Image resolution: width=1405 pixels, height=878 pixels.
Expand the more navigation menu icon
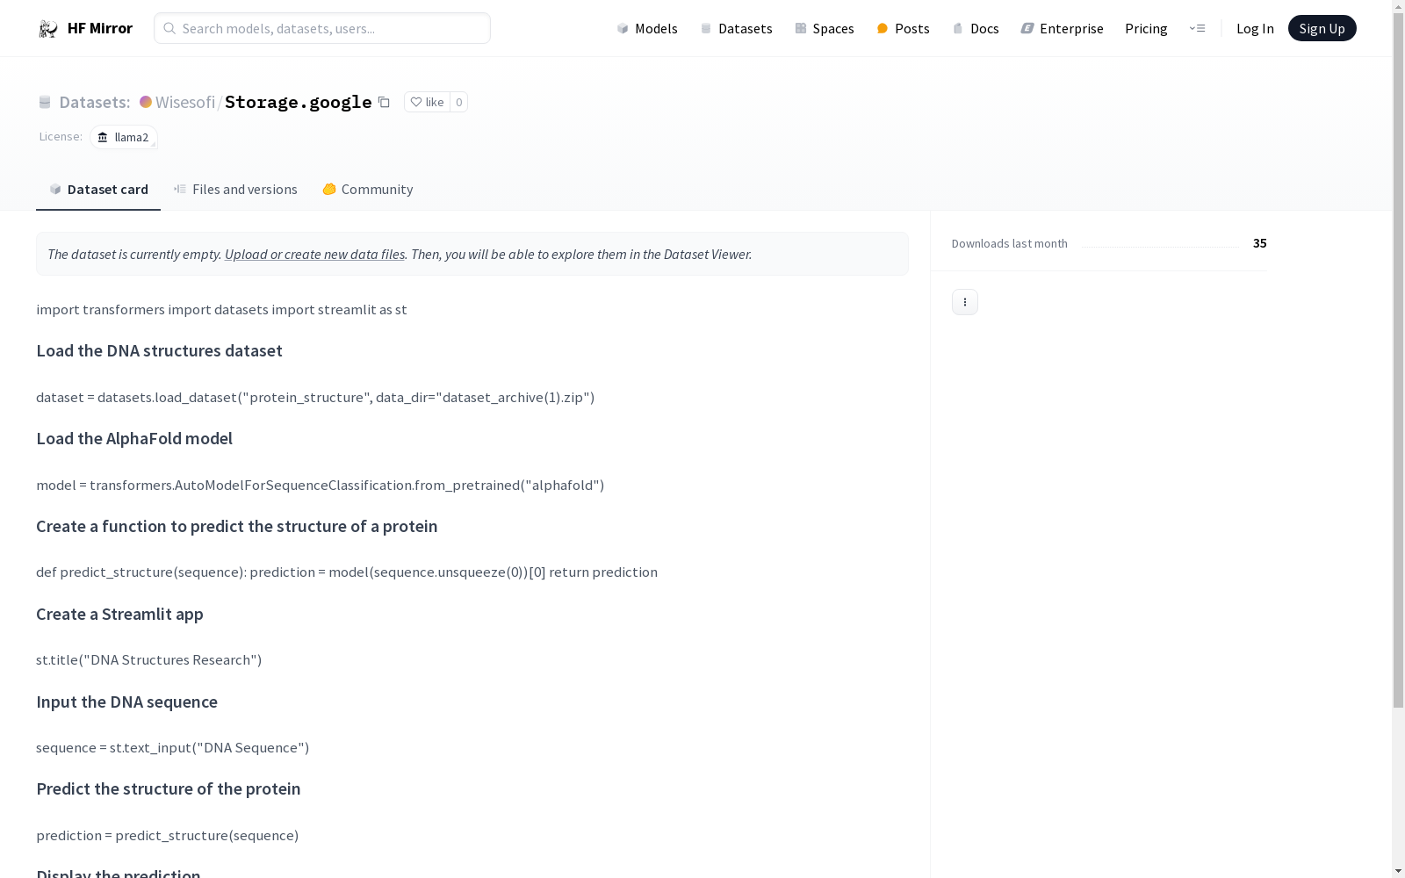[1197, 28]
